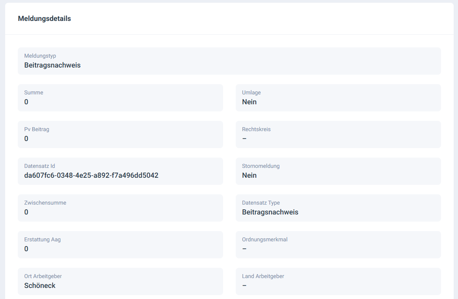
Task: Click the Rechtskreis field card
Action: [338, 134]
